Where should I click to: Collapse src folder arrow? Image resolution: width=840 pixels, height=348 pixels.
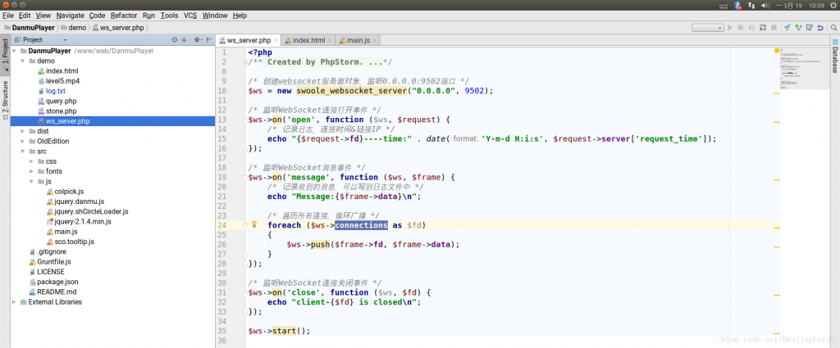tap(23, 151)
